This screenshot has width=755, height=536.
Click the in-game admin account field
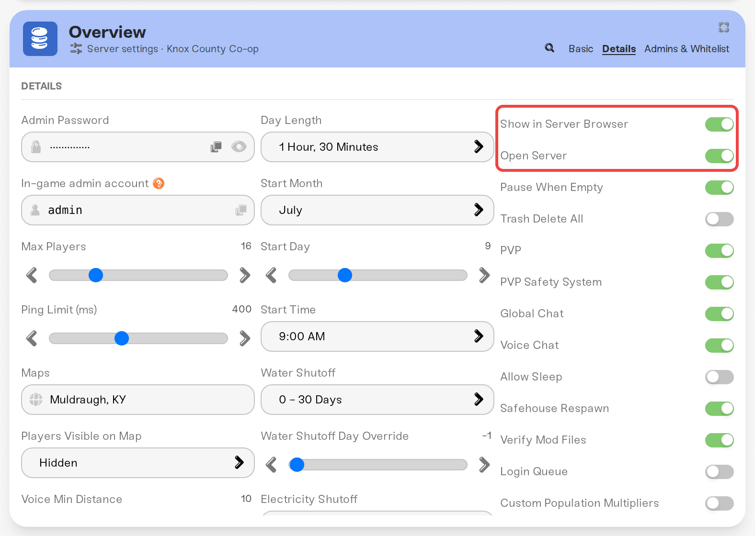click(138, 210)
